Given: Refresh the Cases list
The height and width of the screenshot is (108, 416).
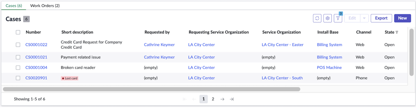Looking at the screenshot, I should (317, 18).
